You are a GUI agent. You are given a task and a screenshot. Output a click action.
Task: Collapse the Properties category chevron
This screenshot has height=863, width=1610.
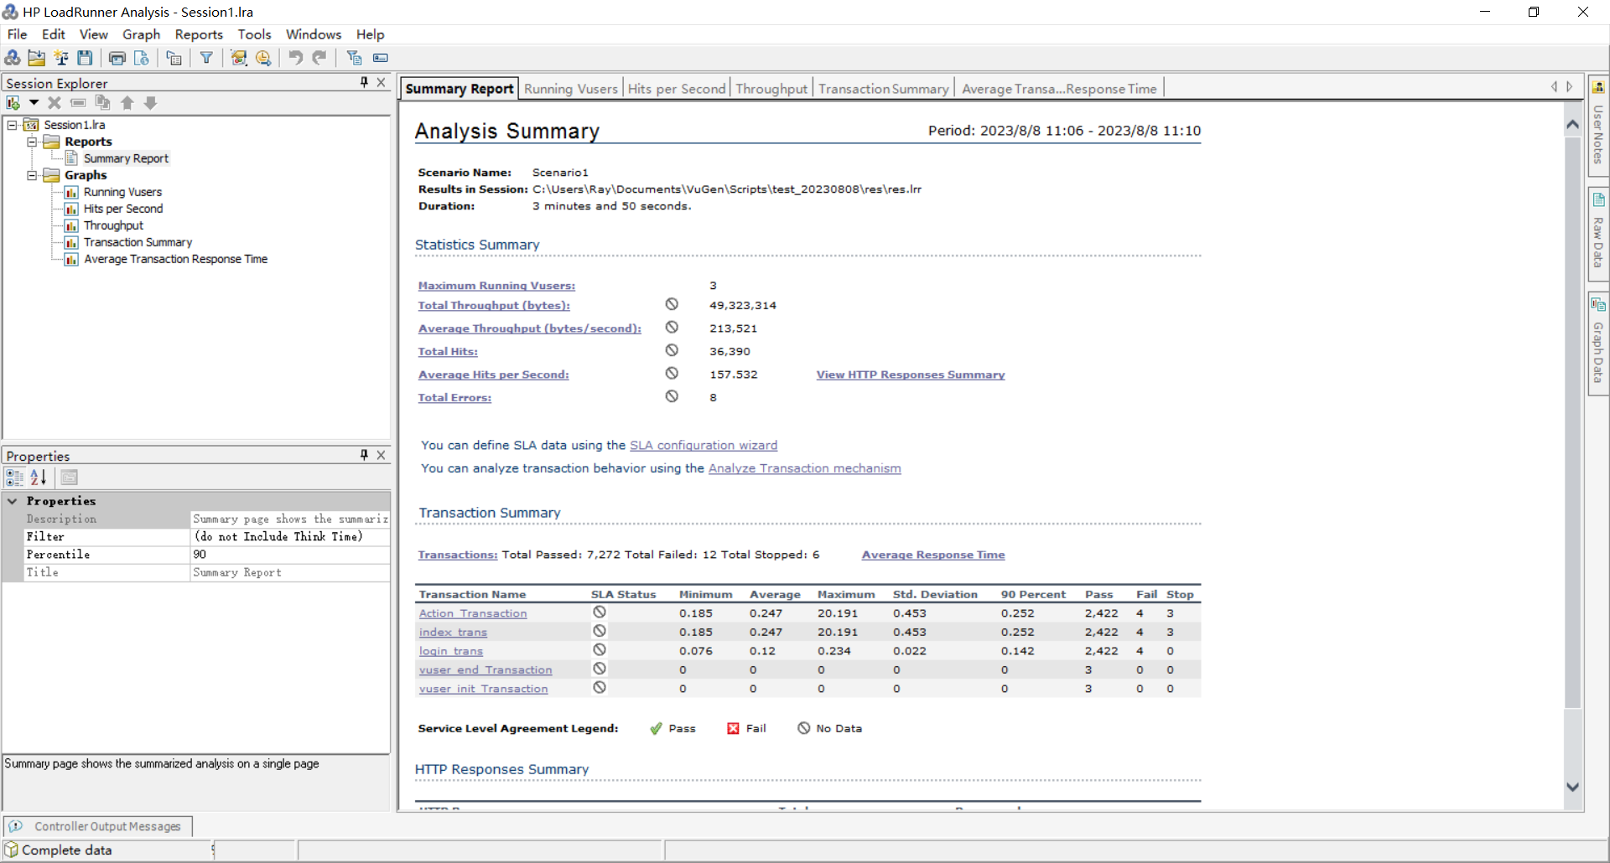13,501
